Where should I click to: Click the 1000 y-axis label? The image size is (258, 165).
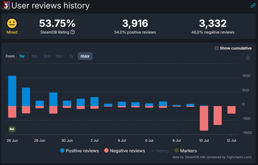point(246,76)
